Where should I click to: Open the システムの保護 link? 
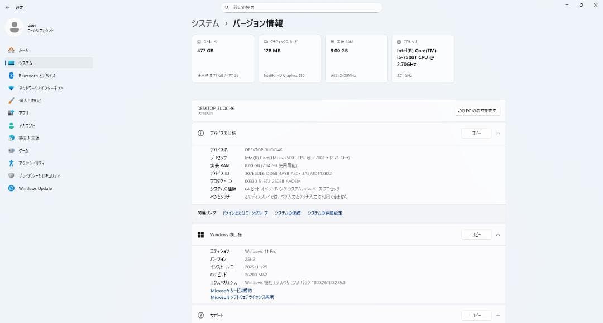click(x=286, y=213)
